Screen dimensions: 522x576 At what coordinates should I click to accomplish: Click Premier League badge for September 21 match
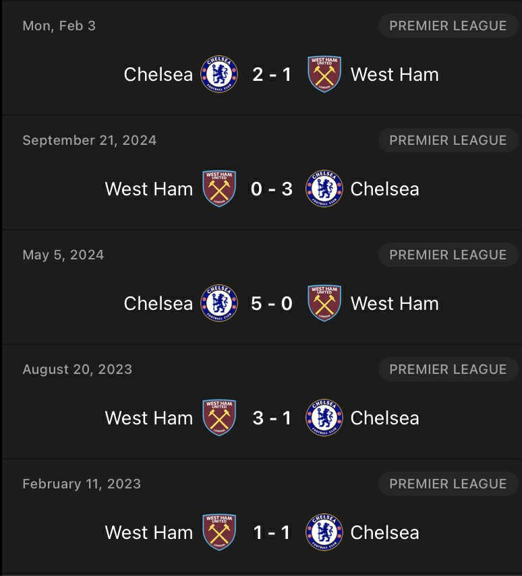coord(448,140)
